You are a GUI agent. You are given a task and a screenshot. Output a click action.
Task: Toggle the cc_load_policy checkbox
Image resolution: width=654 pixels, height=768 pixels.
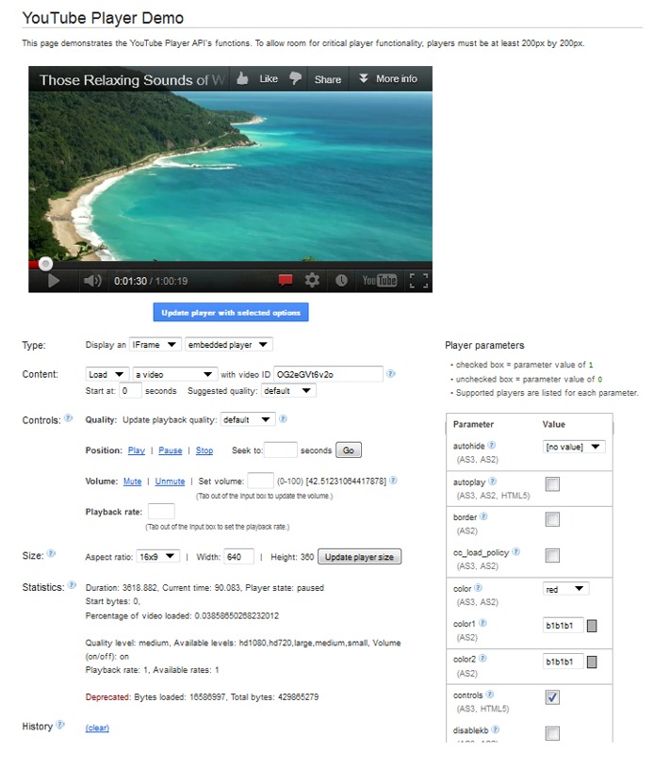click(x=552, y=555)
